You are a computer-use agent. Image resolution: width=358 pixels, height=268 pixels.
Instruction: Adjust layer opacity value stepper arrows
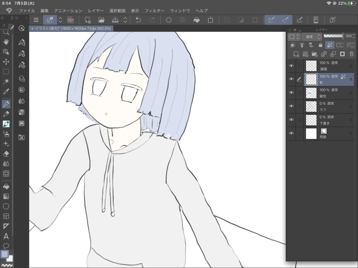(x=354, y=36)
